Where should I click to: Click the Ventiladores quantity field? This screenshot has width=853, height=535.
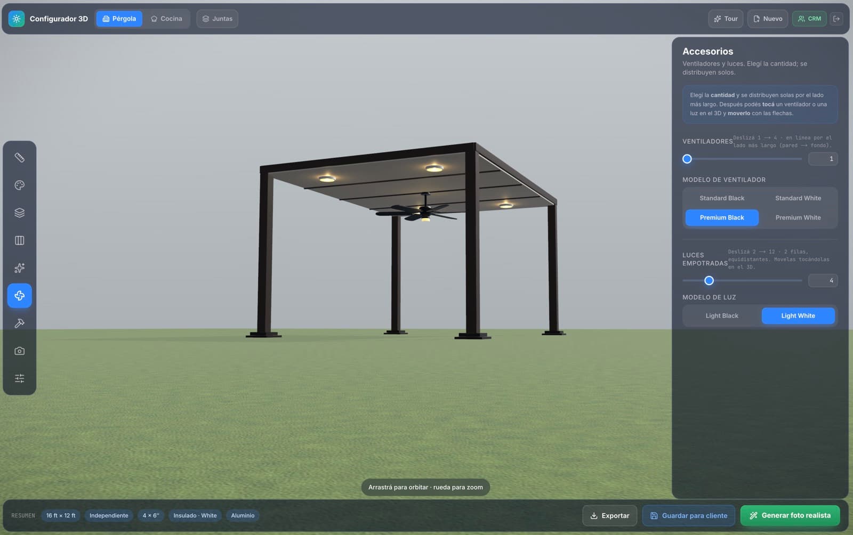[x=823, y=159]
